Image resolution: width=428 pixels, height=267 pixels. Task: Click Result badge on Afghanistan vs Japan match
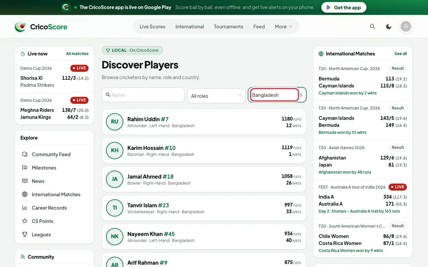(398, 147)
